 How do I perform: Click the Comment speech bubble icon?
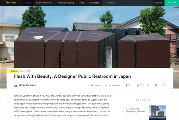(92, 85)
